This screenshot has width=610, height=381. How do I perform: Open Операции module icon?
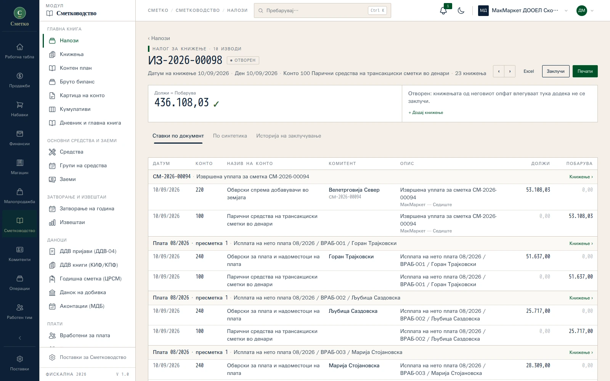coord(19,283)
